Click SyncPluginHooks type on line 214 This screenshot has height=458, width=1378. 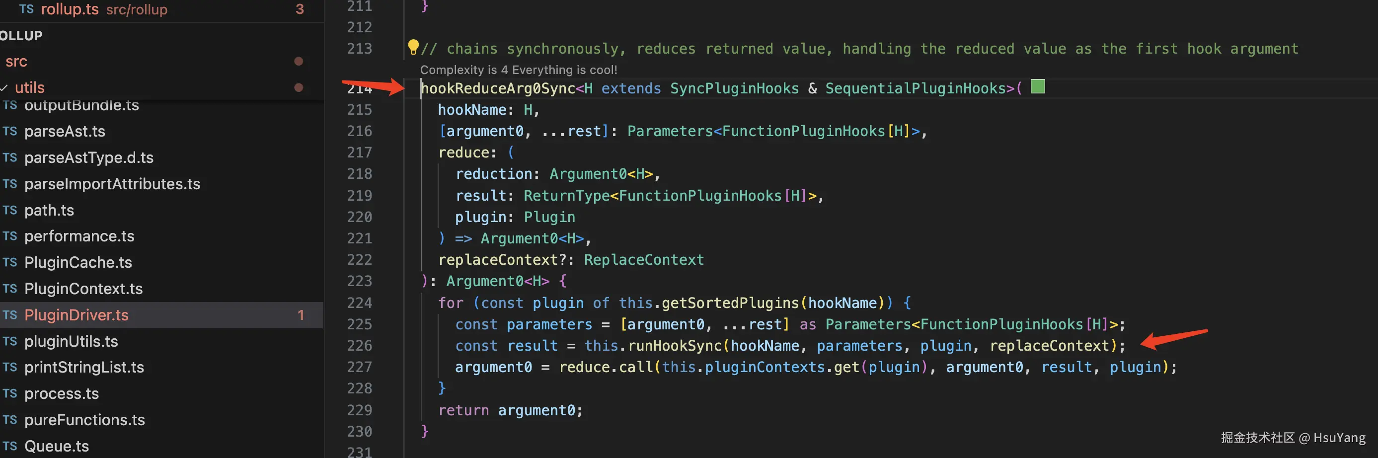735,88
